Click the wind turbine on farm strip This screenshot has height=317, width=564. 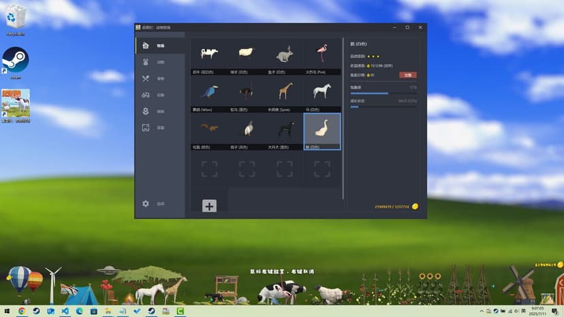point(52,285)
